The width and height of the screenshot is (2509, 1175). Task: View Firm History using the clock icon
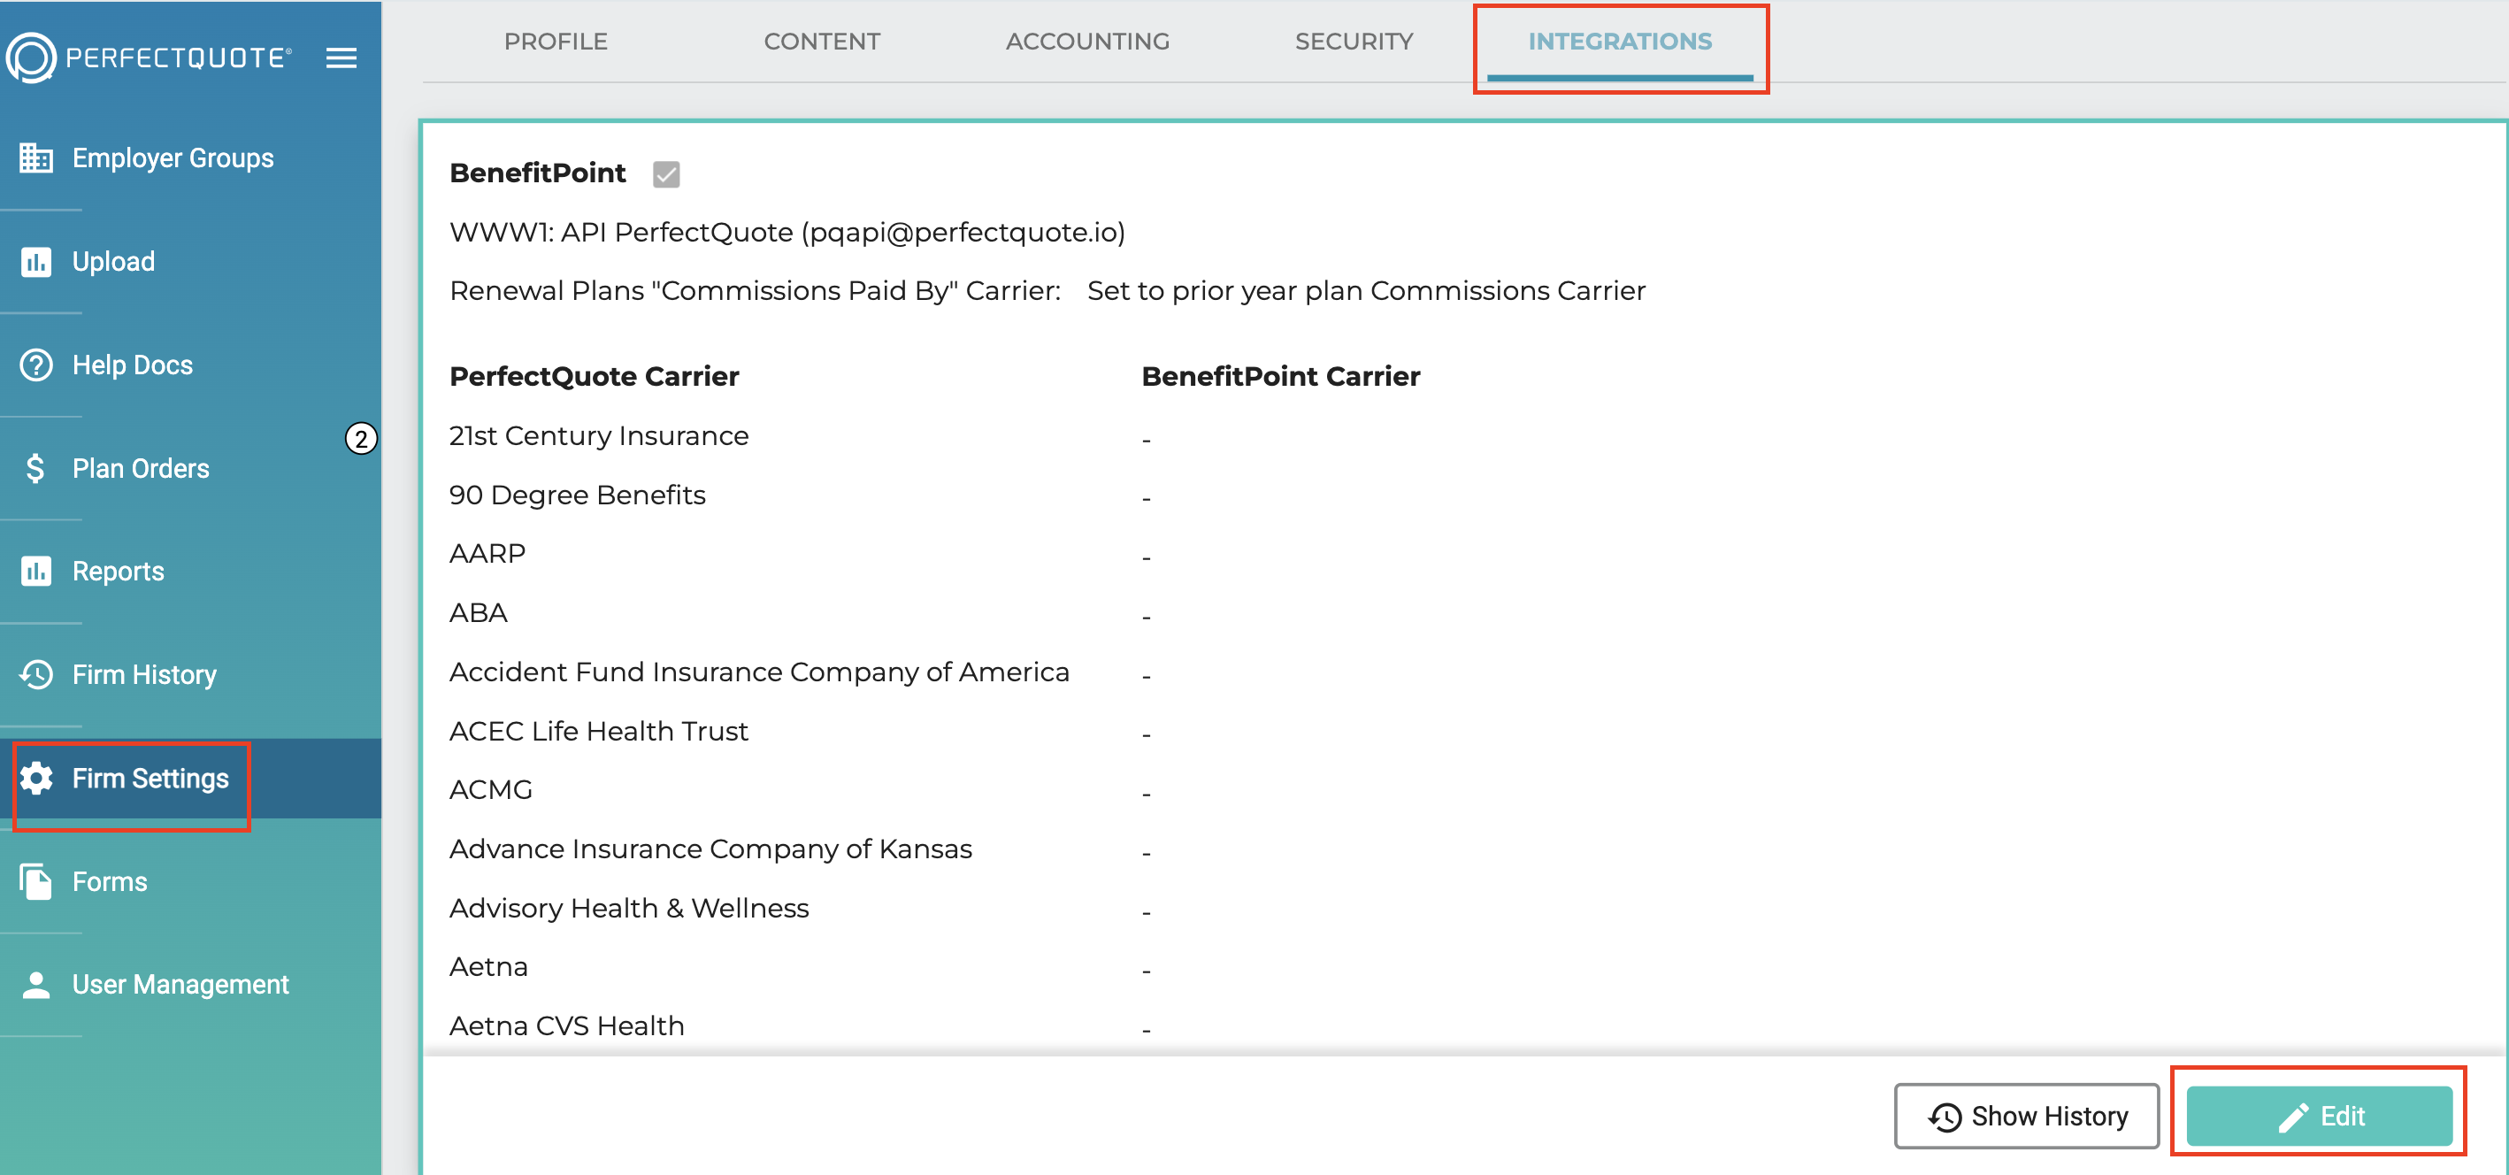click(x=35, y=674)
